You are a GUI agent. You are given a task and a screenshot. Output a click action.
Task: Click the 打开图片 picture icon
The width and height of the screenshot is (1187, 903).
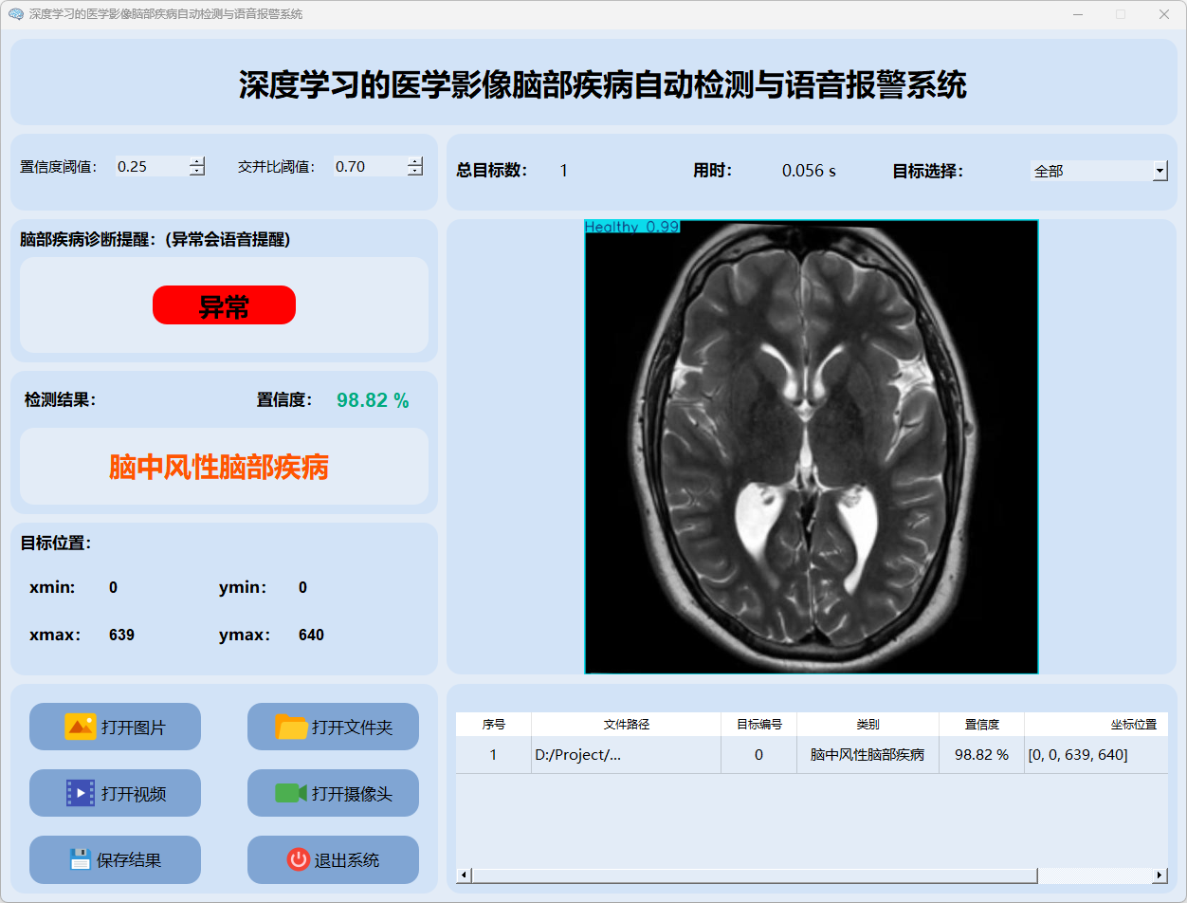point(81,727)
